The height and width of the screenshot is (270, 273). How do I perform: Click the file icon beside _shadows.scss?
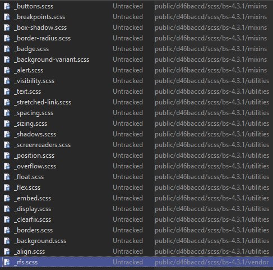[x=7, y=134]
